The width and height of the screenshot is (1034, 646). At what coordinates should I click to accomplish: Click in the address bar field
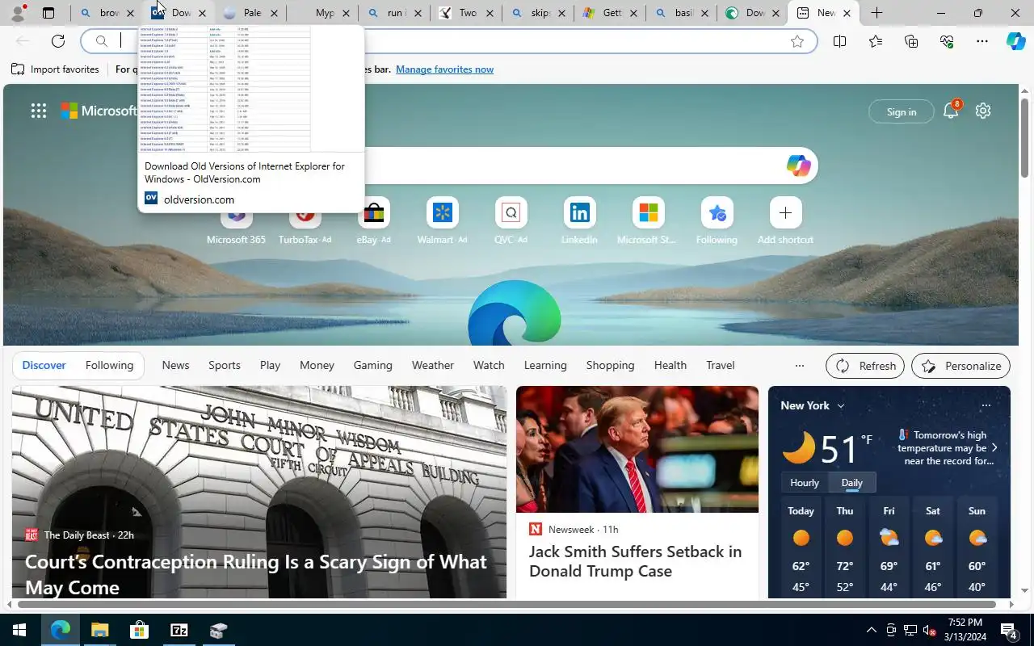pyautogui.click(x=448, y=41)
